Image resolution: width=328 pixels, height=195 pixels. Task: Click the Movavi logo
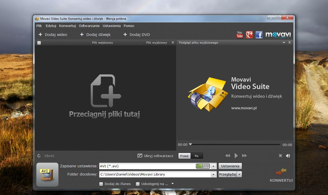pos(278,35)
